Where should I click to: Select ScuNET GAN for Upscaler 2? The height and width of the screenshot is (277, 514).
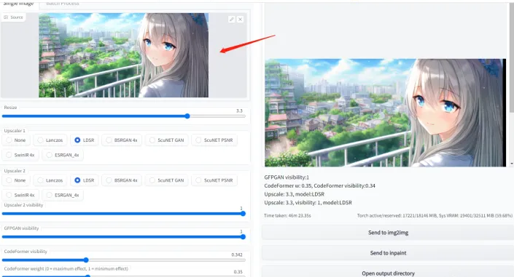(166, 180)
